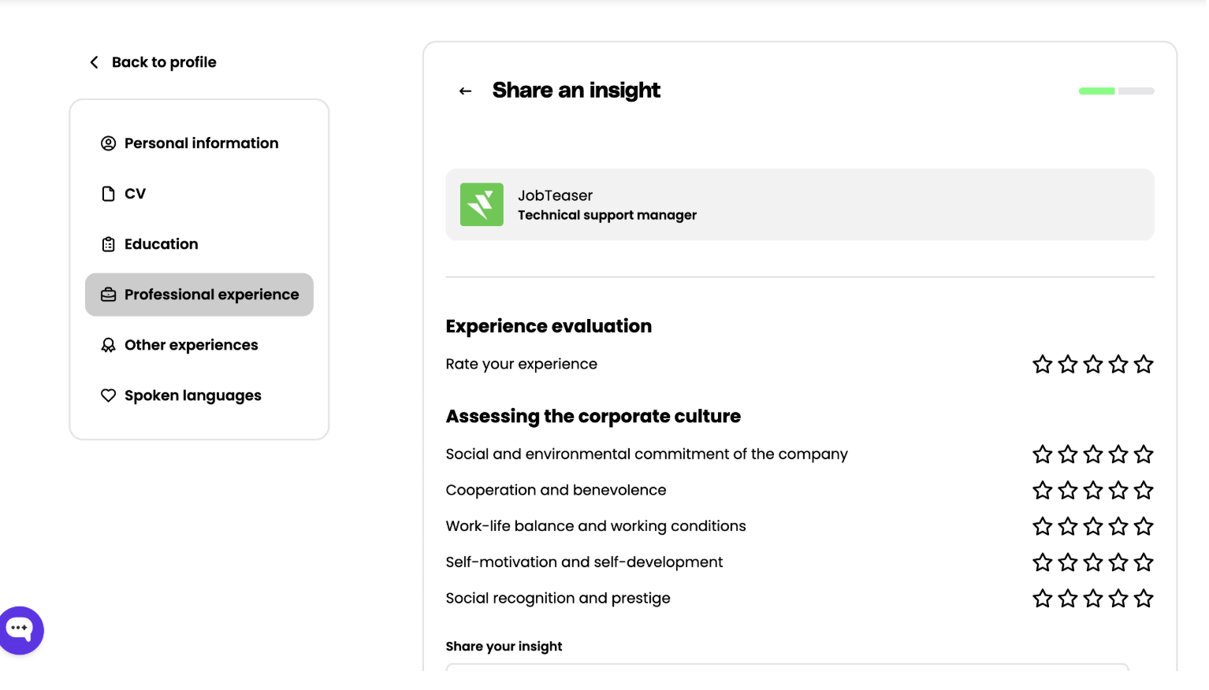The image size is (1209, 690).
Task: Click the Back to profile link
Action: click(163, 62)
